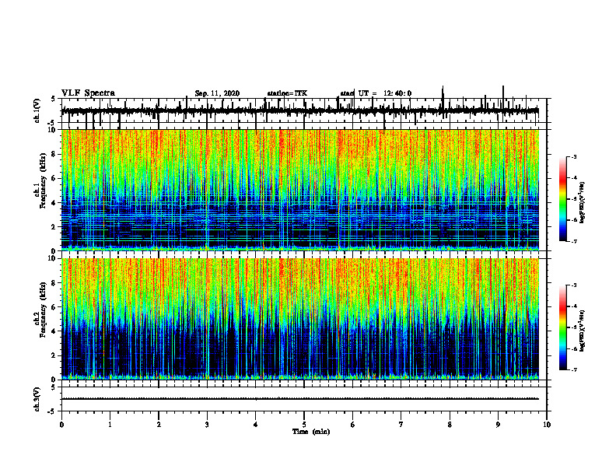Click the flat ch.3 voltage waveform trace
The width and height of the screenshot is (616, 476).
coord(300,399)
